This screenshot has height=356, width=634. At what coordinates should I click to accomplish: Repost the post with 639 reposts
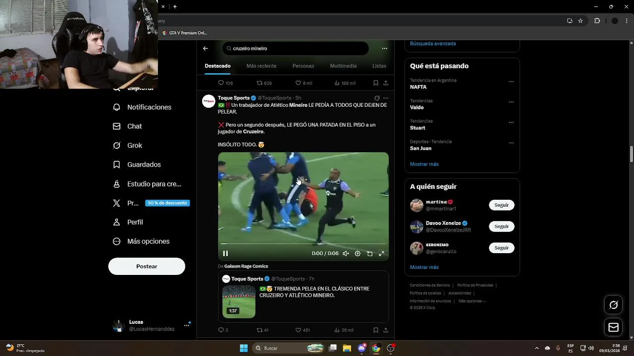[264, 83]
